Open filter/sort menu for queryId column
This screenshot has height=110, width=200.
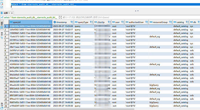pos(51,22)
